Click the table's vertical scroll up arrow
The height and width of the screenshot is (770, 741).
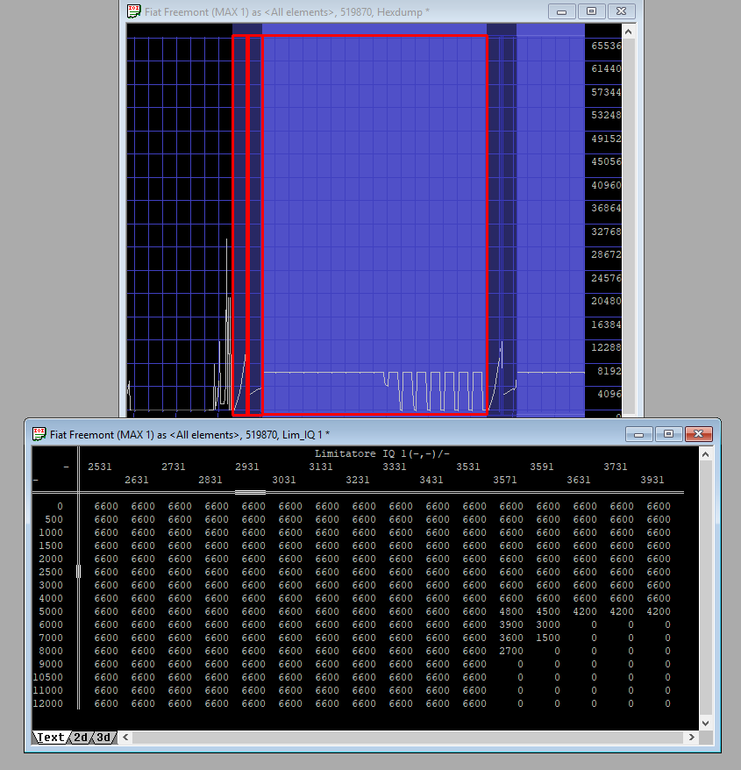pyautogui.click(x=707, y=453)
